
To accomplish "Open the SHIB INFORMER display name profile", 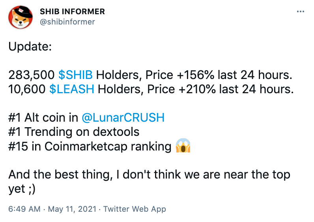I will point(73,12).
